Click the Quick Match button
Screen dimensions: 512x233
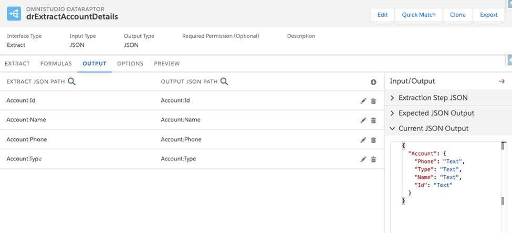point(419,15)
